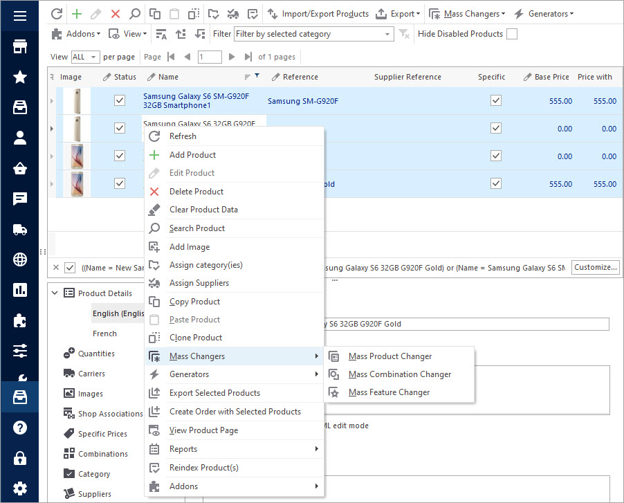Open the Addons toolbar dropdown
Viewport: 624px width, 503px height.
click(76, 34)
